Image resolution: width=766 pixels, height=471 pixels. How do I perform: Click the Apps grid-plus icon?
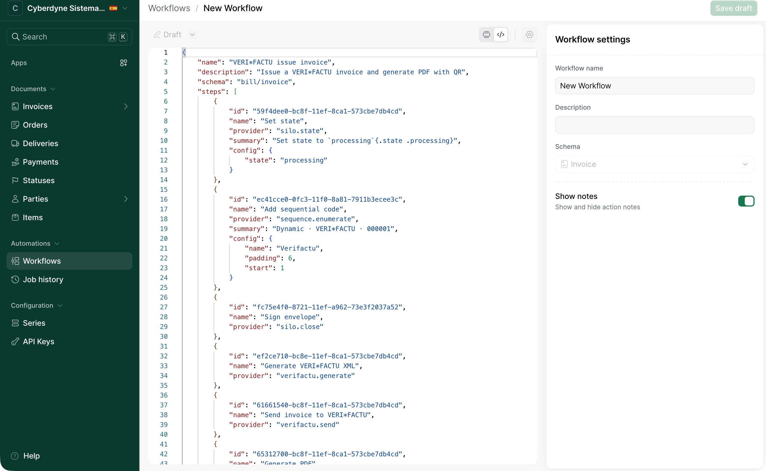pyautogui.click(x=123, y=63)
